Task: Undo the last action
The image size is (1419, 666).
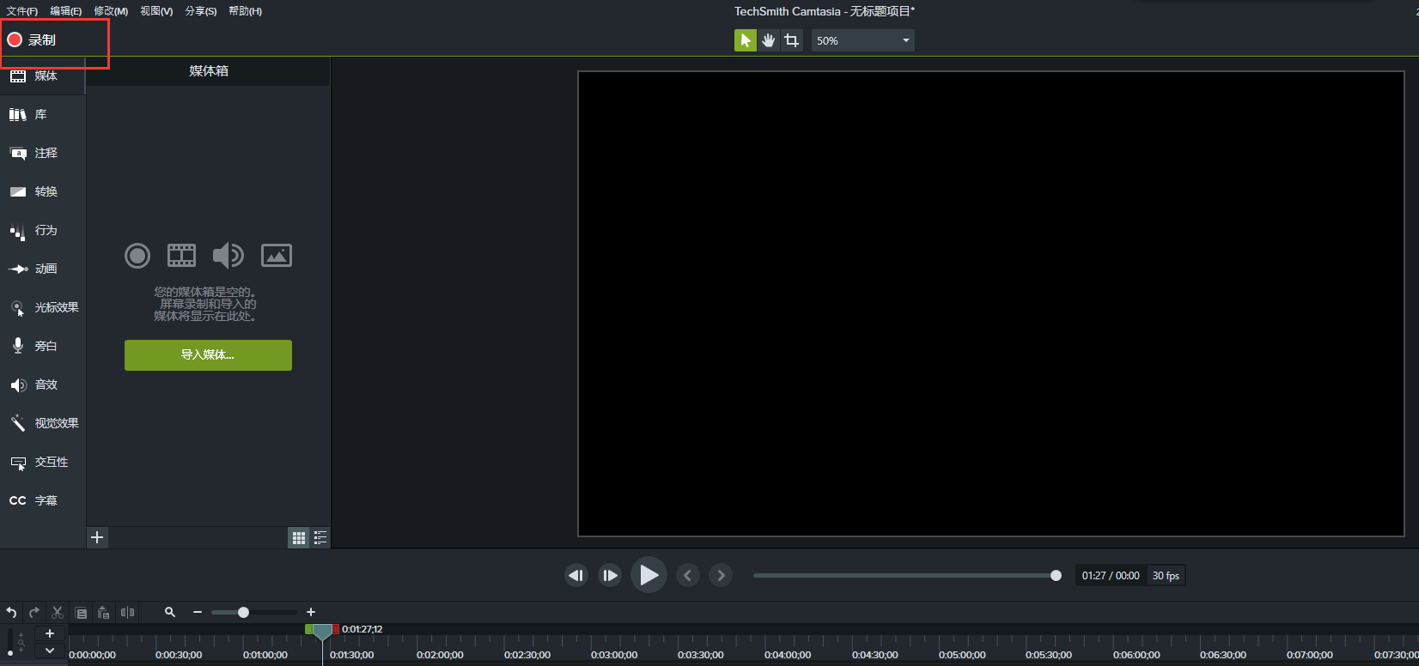Action: (x=11, y=612)
